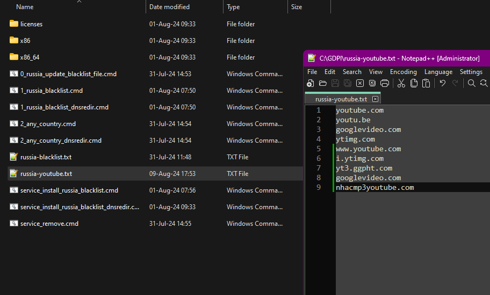
Task: Open the Language menu
Action: [x=438, y=72]
